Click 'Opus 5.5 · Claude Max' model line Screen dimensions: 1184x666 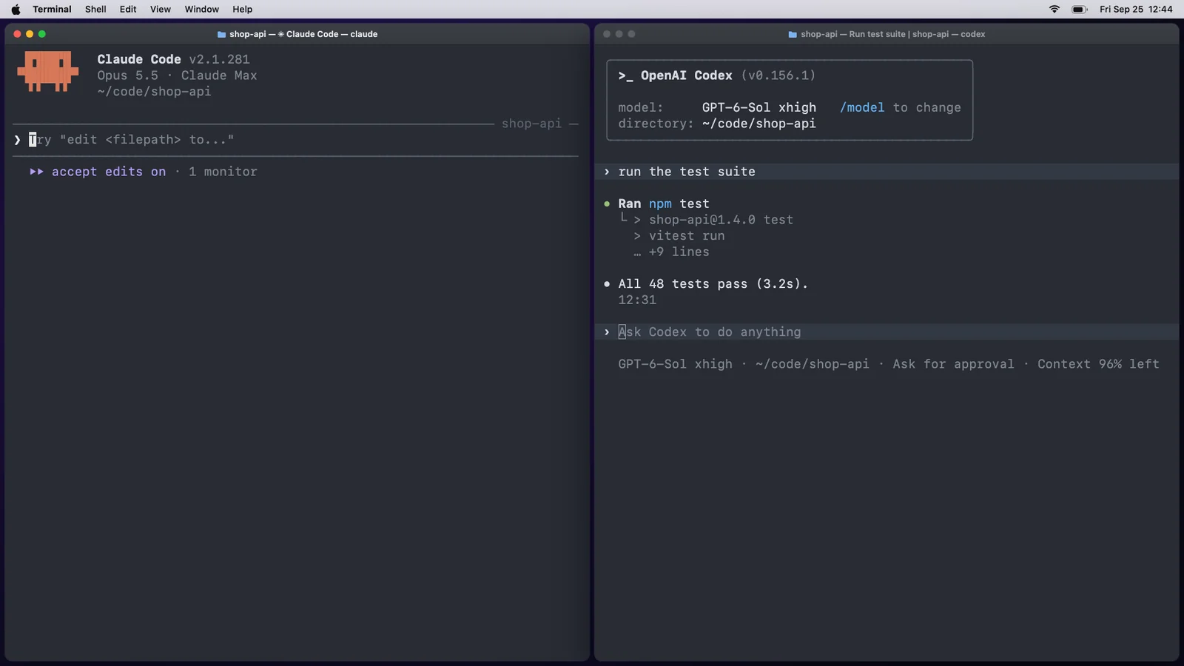click(x=178, y=75)
